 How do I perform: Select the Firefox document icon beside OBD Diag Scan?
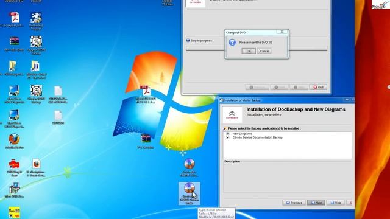point(36,168)
